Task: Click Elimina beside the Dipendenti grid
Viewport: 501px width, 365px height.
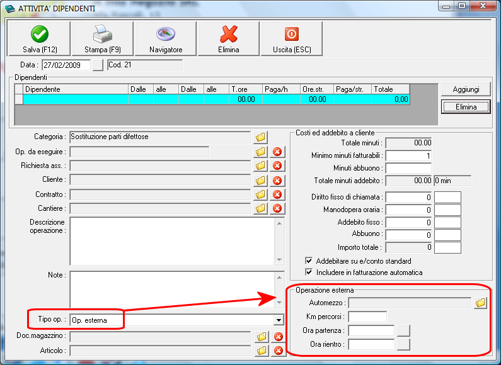Action: pos(466,106)
